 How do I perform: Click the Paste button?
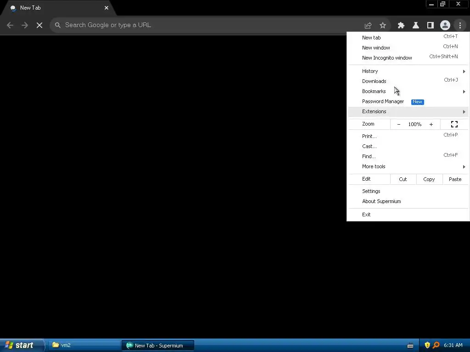click(x=455, y=179)
